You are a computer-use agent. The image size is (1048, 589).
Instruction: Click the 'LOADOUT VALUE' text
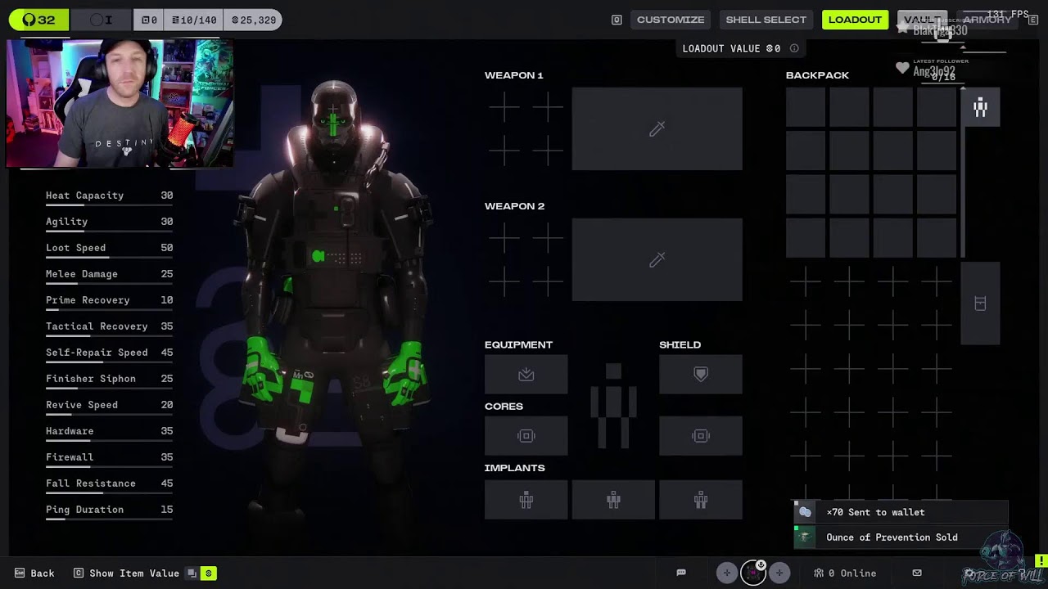tap(721, 48)
